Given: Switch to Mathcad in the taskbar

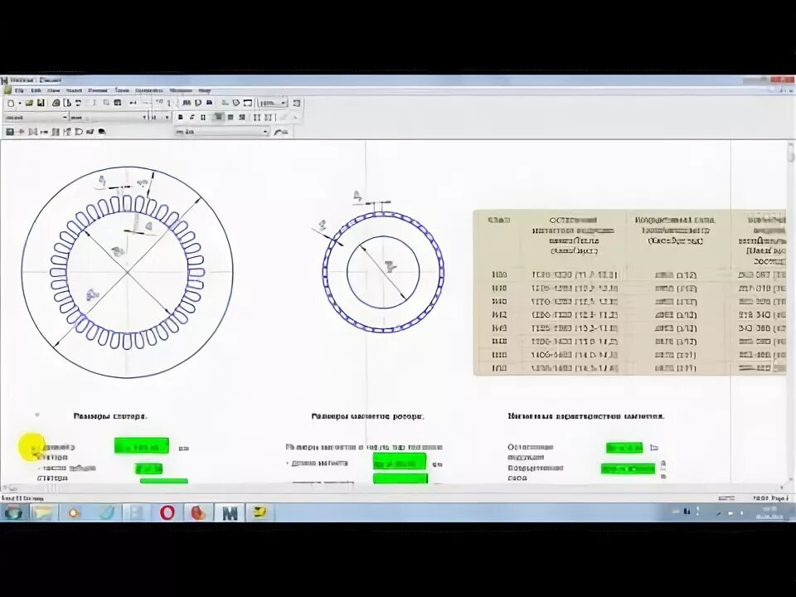Looking at the screenshot, I should 230,512.
